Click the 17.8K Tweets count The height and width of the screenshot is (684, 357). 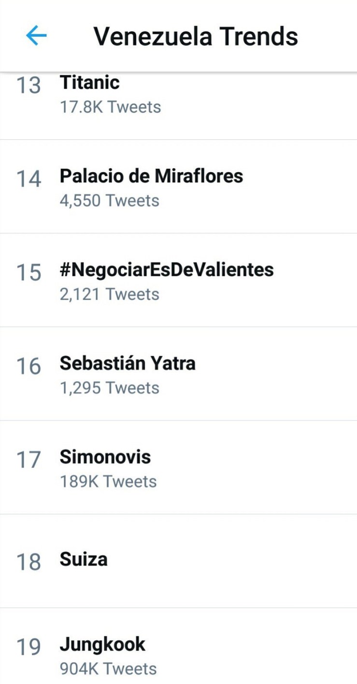(110, 107)
